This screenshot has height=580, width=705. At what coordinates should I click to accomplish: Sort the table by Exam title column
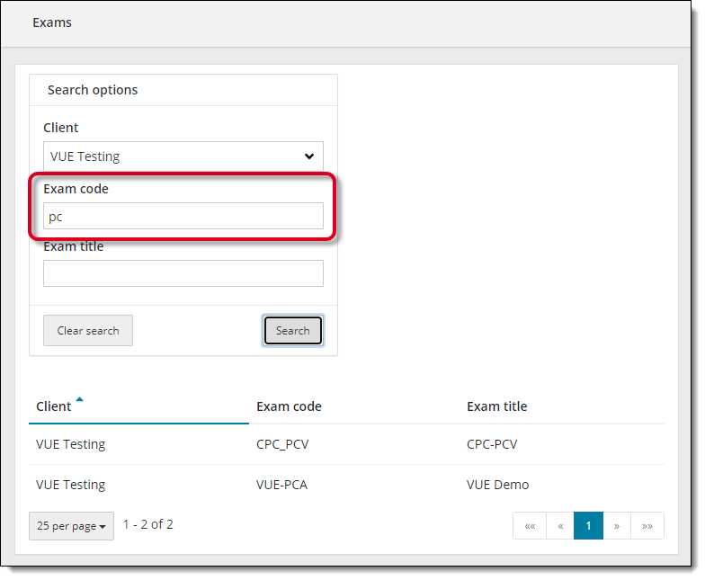(496, 406)
